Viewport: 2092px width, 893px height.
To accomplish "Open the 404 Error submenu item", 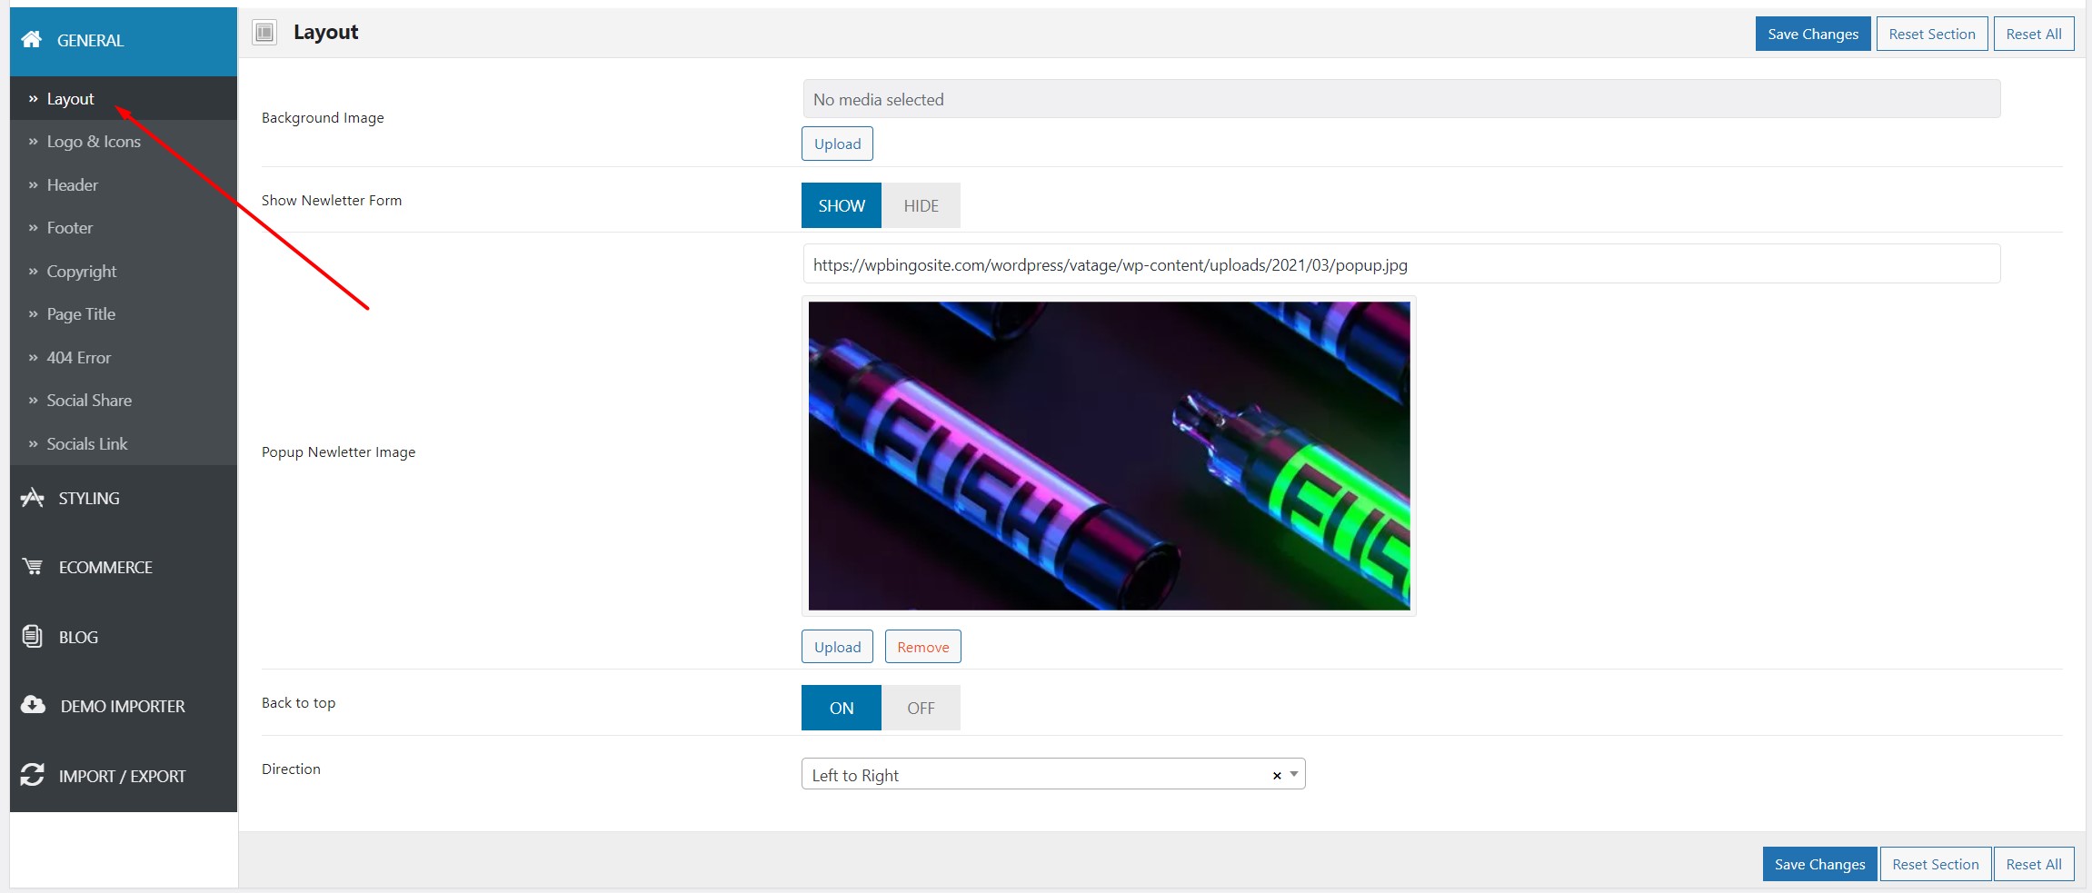I will point(124,357).
